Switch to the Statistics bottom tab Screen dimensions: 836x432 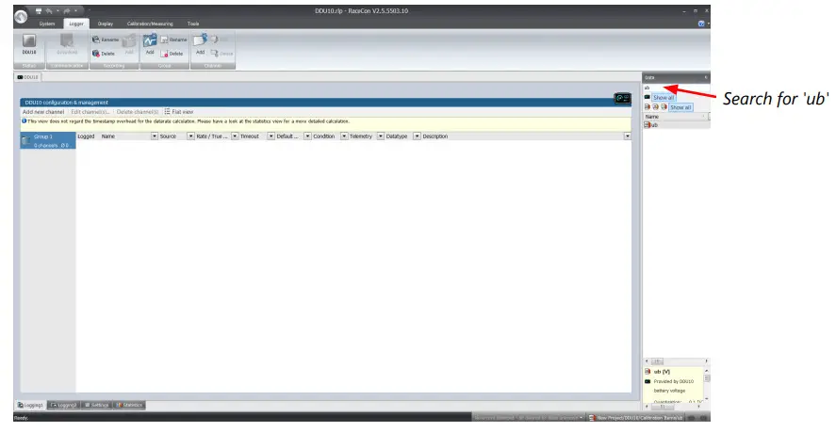pos(129,406)
